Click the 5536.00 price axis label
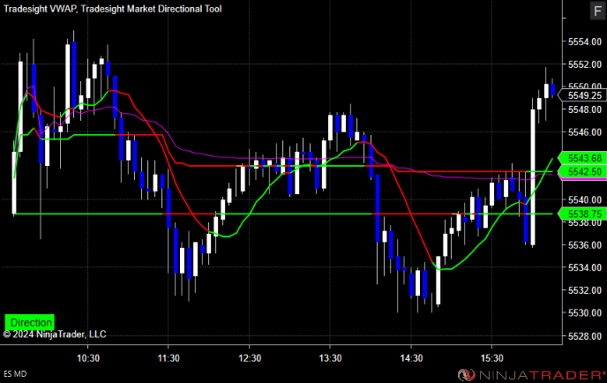This screenshot has height=383, width=607. (x=585, y=245)
